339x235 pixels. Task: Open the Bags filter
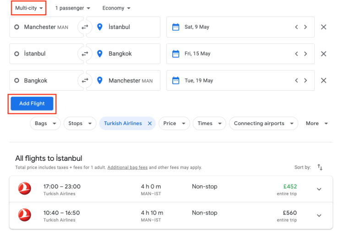[45, 123]
